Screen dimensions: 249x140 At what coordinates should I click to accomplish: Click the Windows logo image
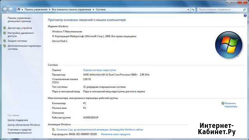pyautogui.click(x=229, y=45)
